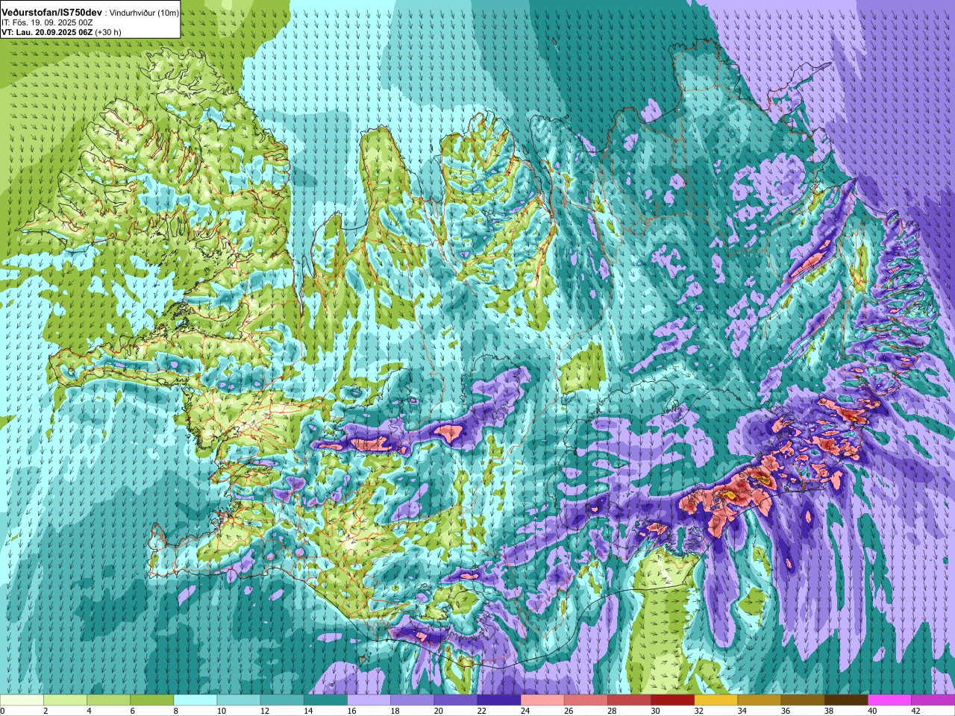Click the legend number 4
The height and width of the screenshot is (716, 955).
[x=89, y=712]
